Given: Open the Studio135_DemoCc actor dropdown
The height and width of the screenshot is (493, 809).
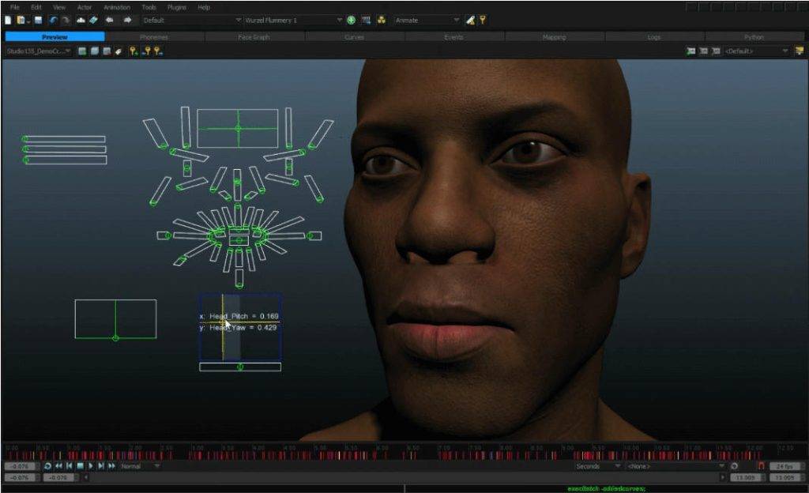Looking at the screenshot, I should (38, 51).
